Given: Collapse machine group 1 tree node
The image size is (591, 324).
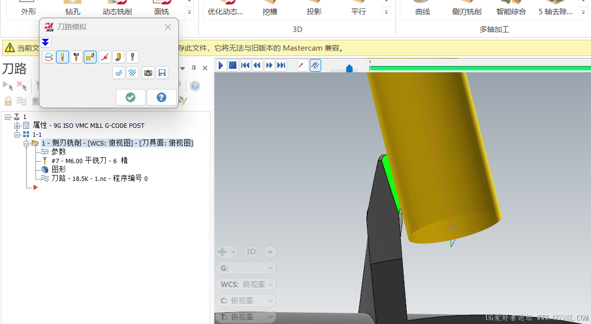Looking at the screenshot, I should (7, 117).
